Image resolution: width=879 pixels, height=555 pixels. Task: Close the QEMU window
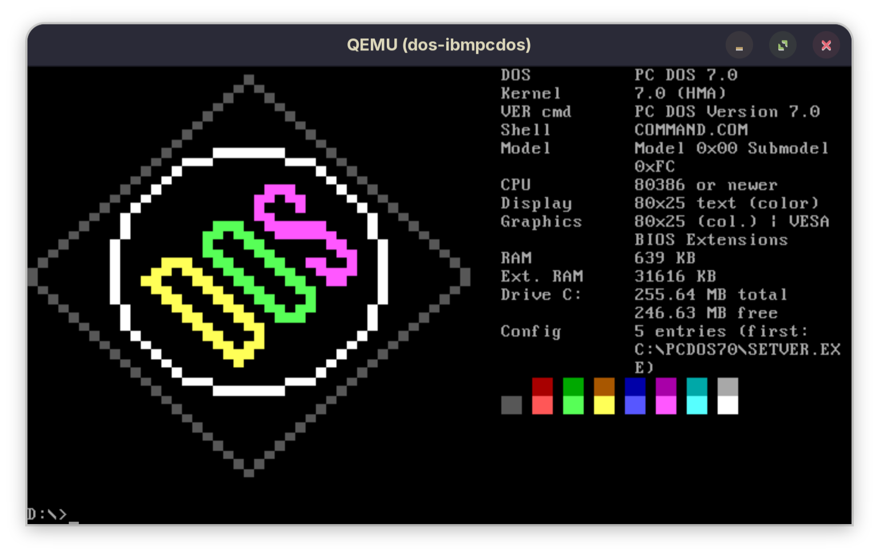(x=826, y=45)
